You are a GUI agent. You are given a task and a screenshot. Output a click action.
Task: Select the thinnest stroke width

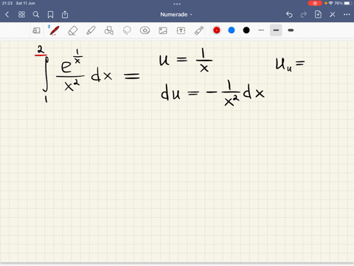point(261,30)
